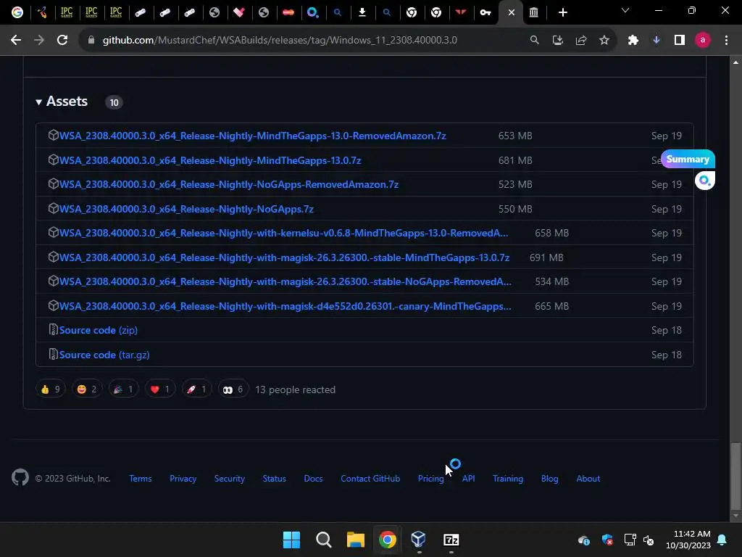742x557 pixels.
Task: Open 7-Zip from taskbar
Action: pos(451,540)
